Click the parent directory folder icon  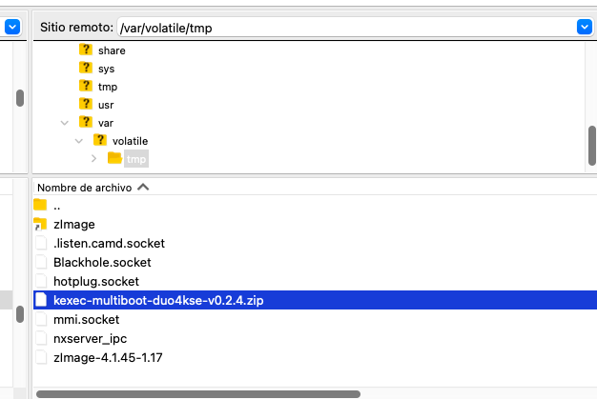pyautogui.click(x=40, y=205)
